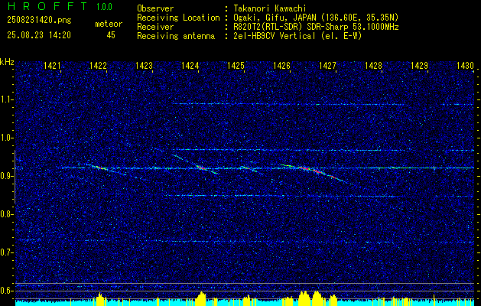Click the 0.8 frequency axis label
The height and width of the screenshot is (306, 481).
point(6,214)
